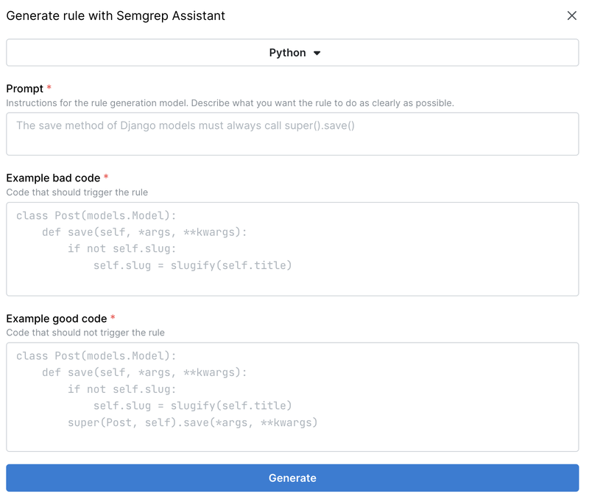Dismiss the Semgrep Assistant dialog
Viewport: 589px width, 499px height.
click(572, 15)
